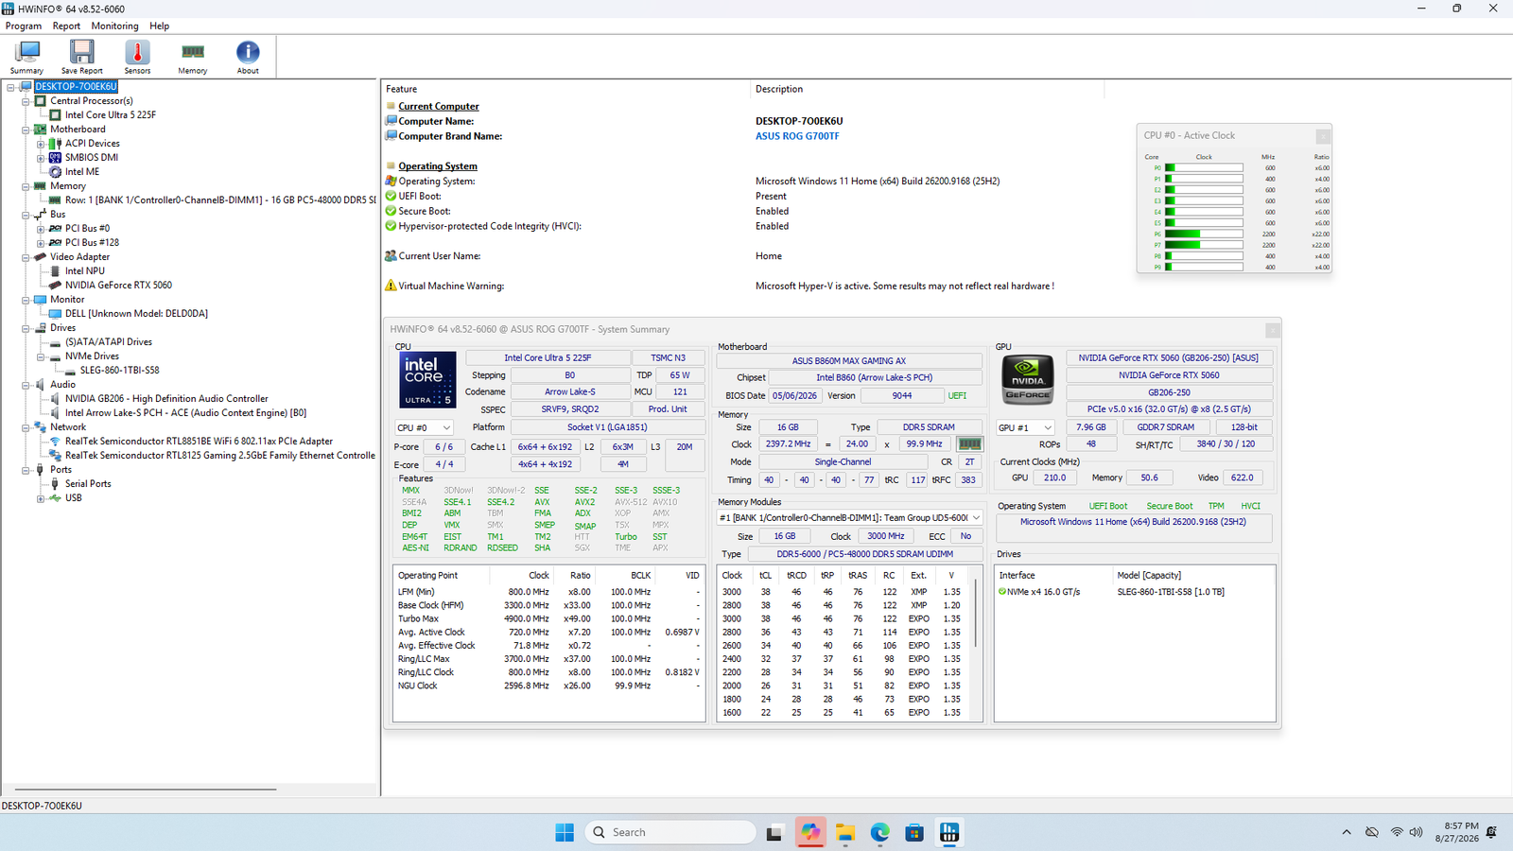Select Serial Ports in the tree
Image resolution: width=1513 pixels, height=851 pixels.
point(88,484)
